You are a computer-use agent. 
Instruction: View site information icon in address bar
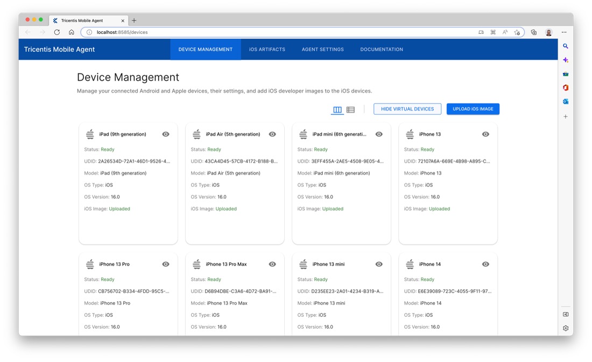coord(89,32)
